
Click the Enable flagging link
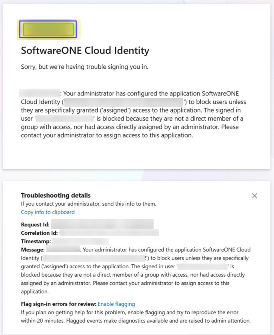click(x=116, y=304)
